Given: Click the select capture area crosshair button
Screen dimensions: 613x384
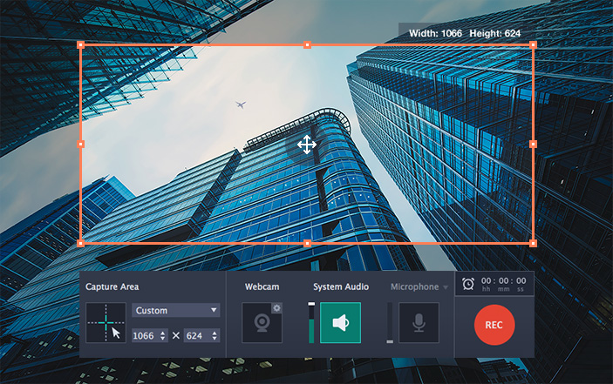Looking at the screenshot, I should [106, 323].
